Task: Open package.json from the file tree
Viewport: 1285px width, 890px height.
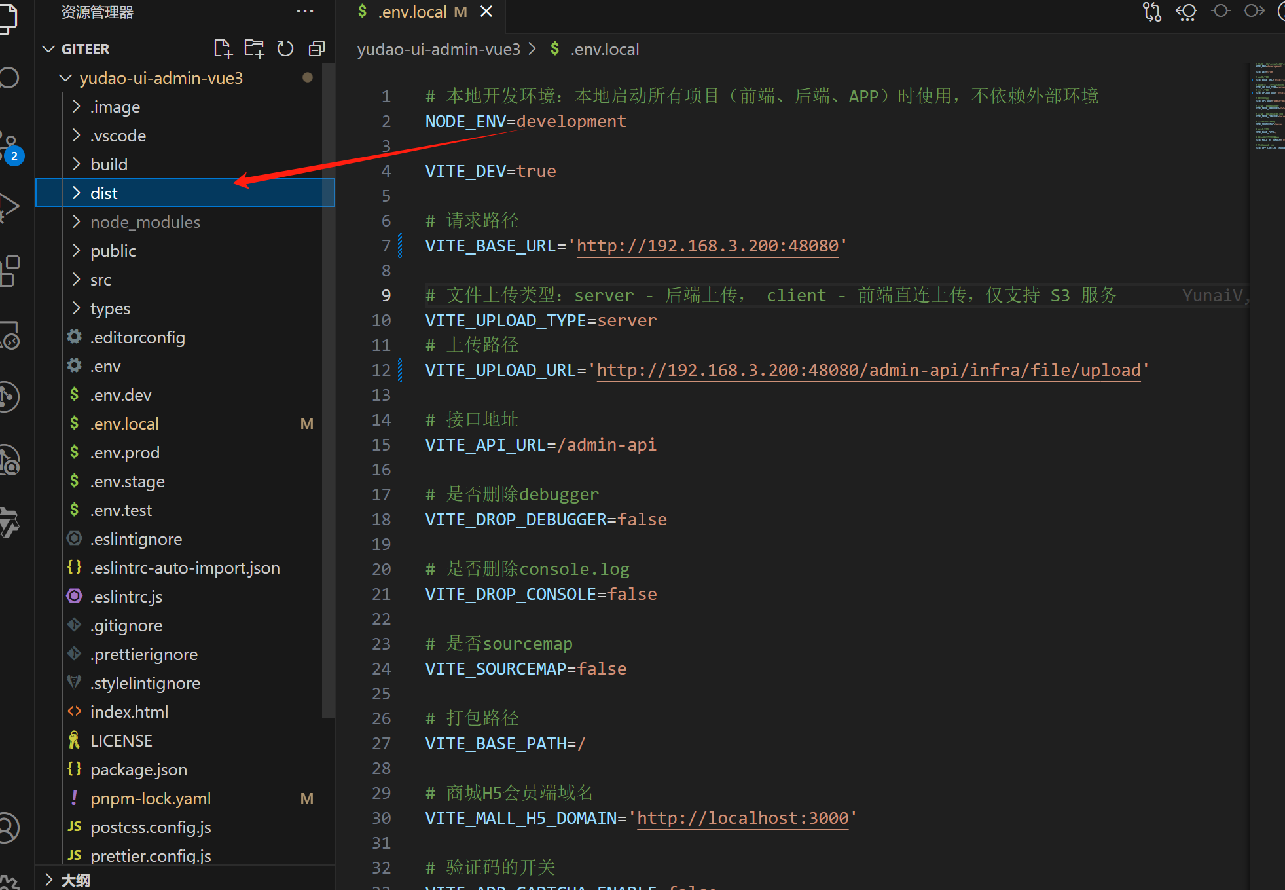Action: (x=138, y=769)
